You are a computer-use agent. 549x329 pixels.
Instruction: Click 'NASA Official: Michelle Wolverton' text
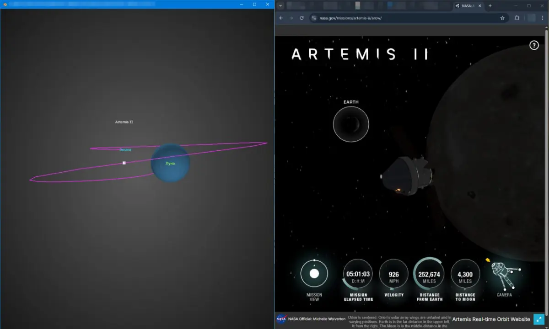tap(317, 319)
